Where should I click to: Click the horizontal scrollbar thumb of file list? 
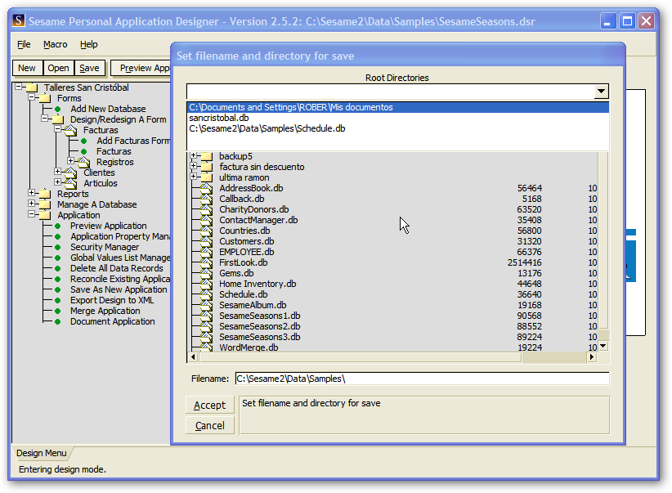tap(360, 356)
